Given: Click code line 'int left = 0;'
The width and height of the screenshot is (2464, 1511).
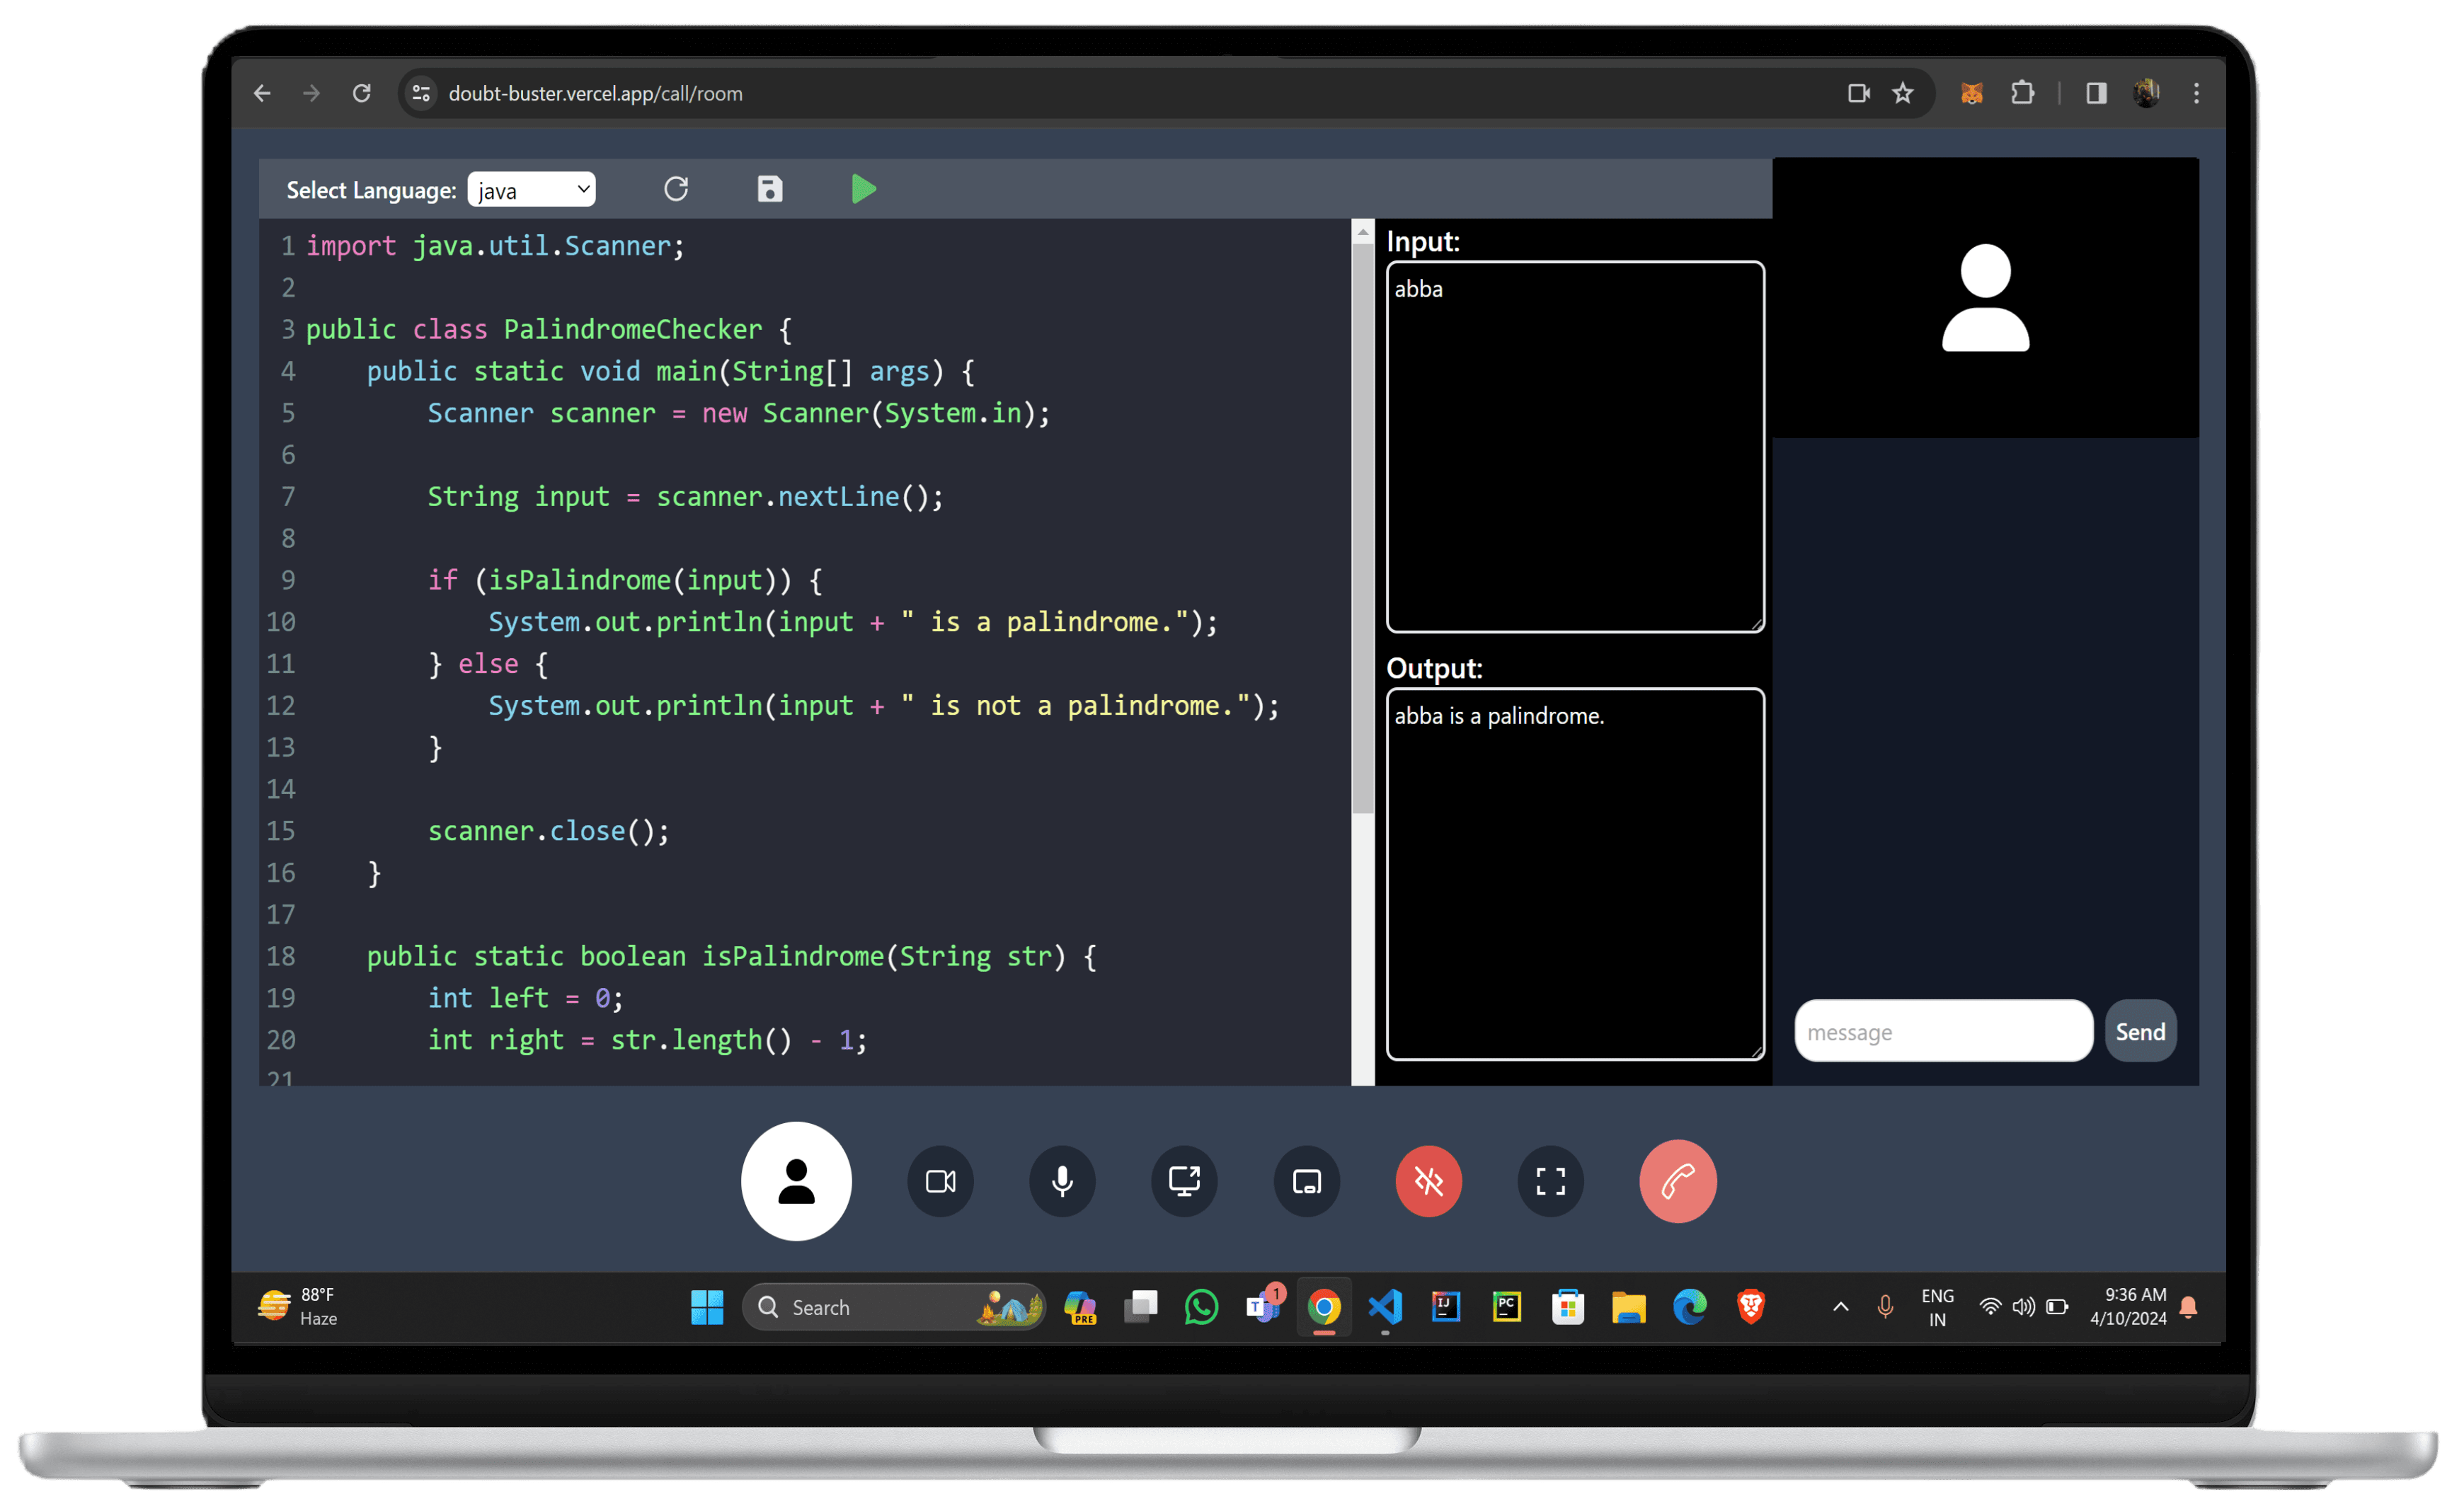Looking at the screenshot, I should point(525,998).
